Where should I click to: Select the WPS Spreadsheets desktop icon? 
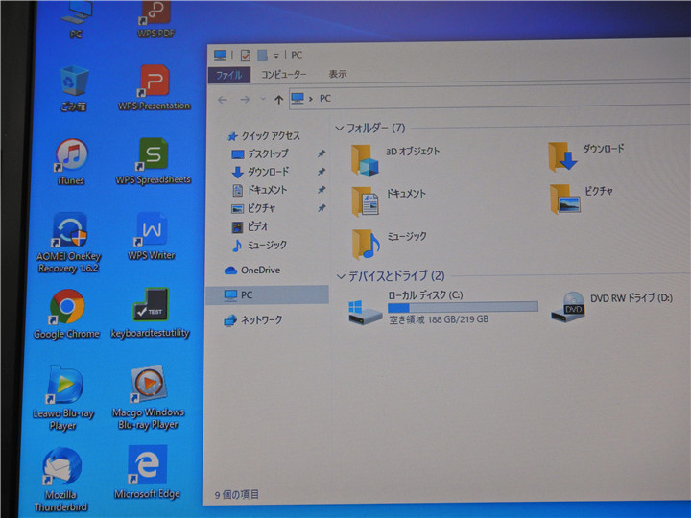pyautogui.click(x=153, y=161)
